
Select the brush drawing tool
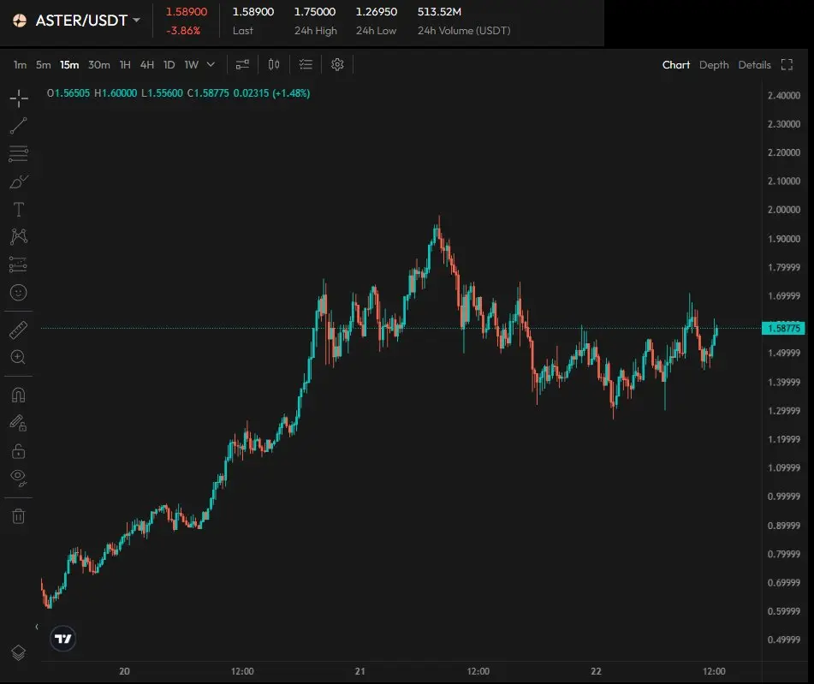coord(19,181)
